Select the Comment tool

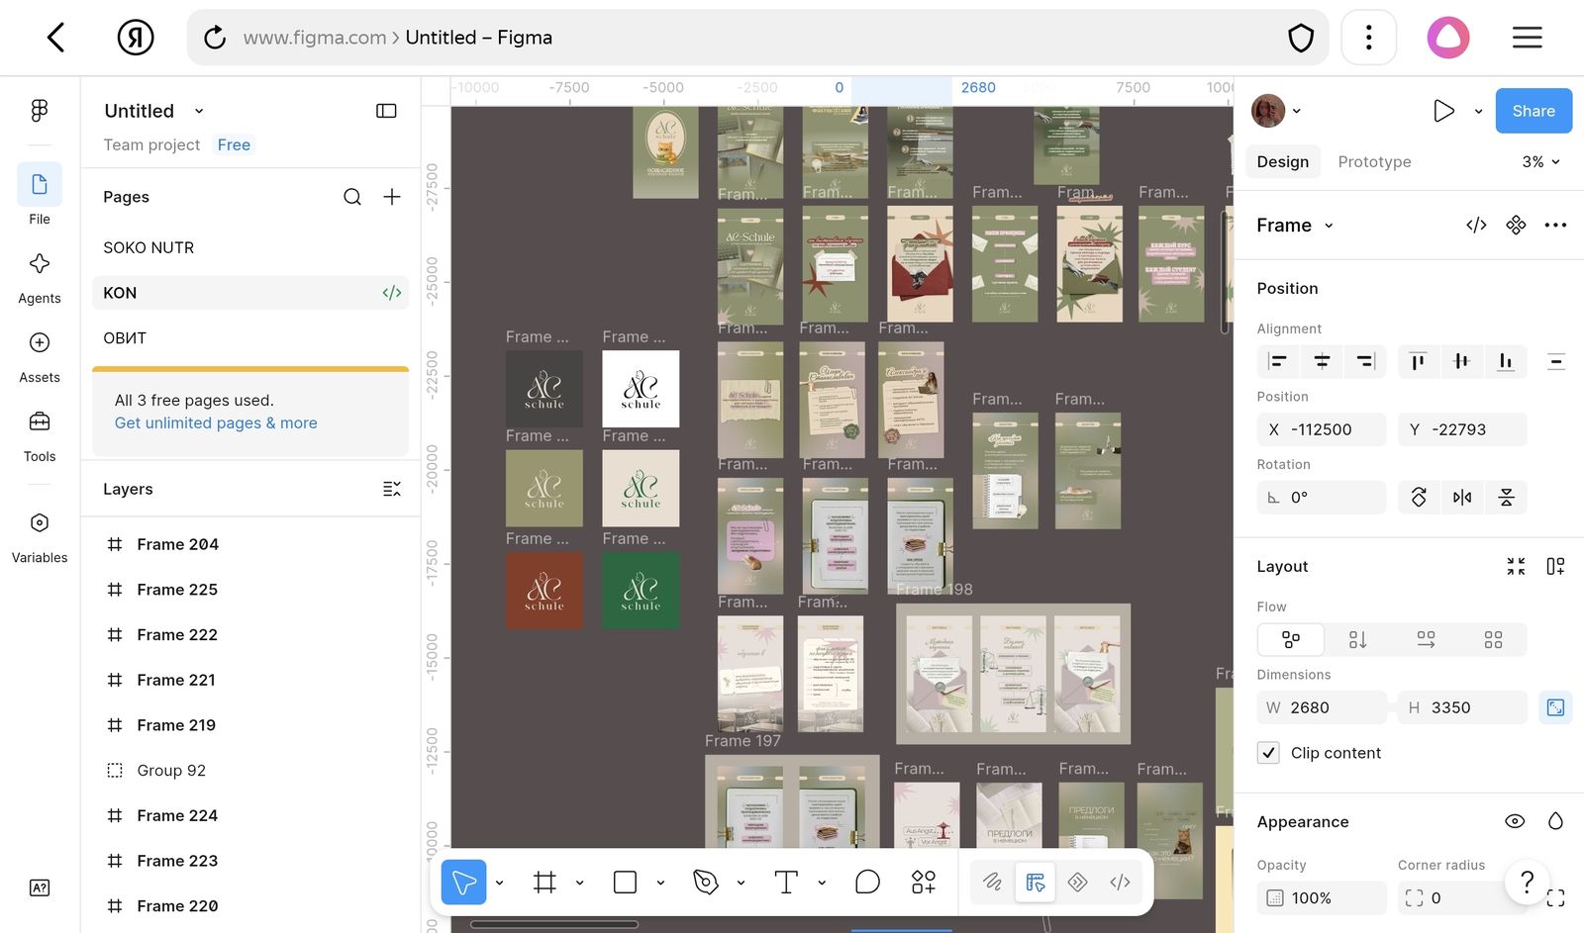click(867, 882)
